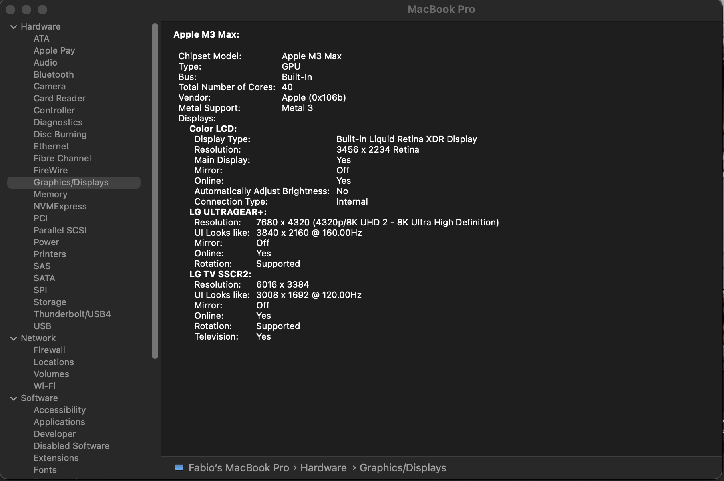Image resolution: width=724 pixels, height=481 pixels.
Task: Select Applications under Software
Action: coord(59,422)
